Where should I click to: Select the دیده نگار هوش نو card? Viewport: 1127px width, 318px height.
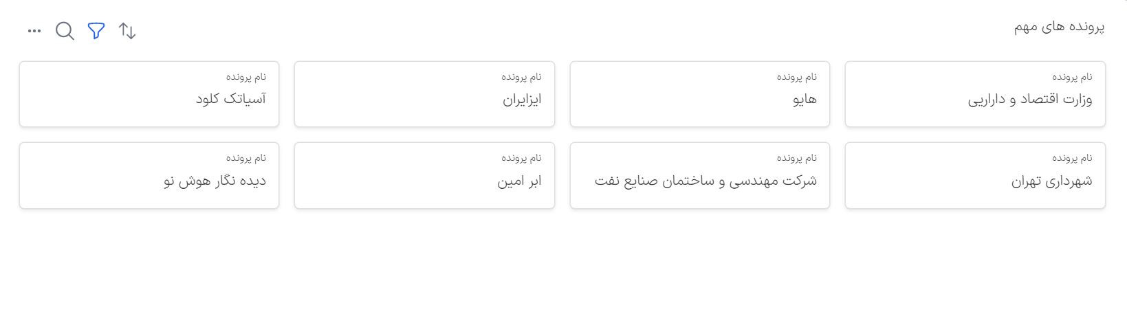(149, 175)
